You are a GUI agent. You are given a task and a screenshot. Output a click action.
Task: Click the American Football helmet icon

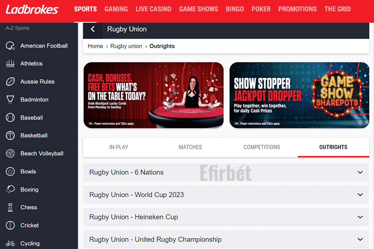click(10, 46)
